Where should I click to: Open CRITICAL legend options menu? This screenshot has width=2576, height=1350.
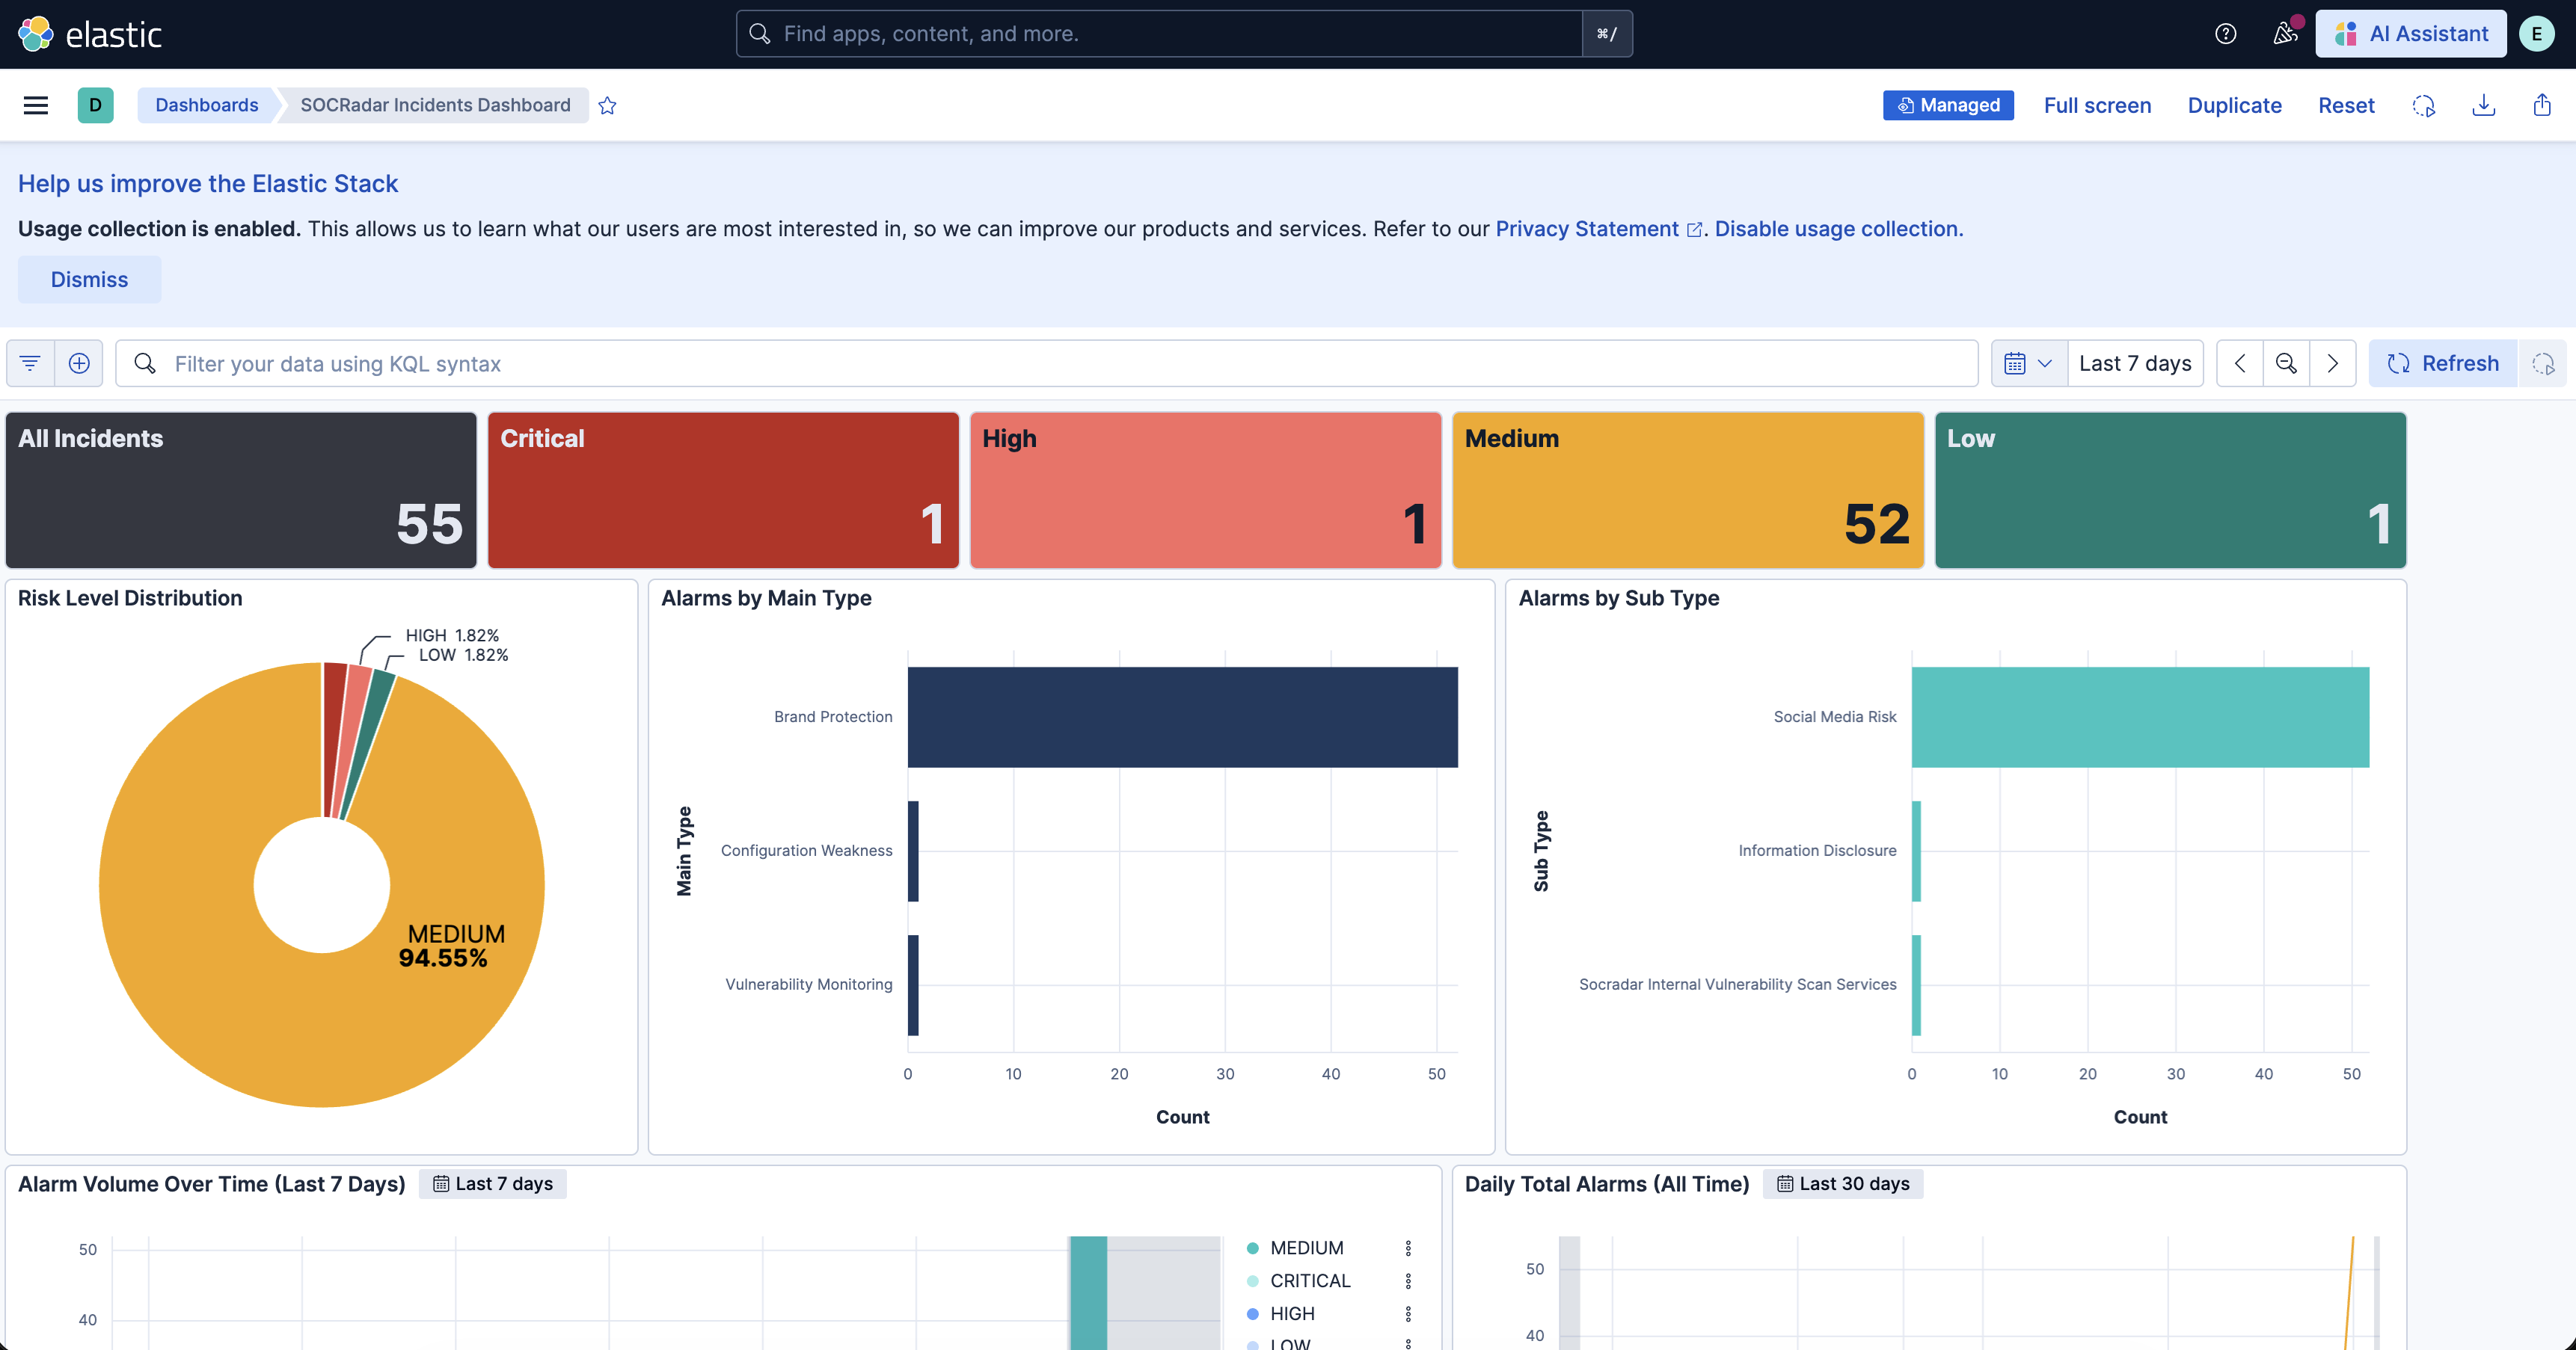1408,1281
